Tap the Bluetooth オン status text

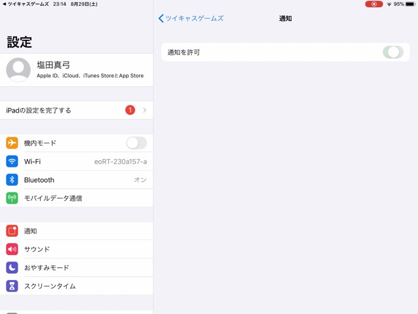[140, 180]
